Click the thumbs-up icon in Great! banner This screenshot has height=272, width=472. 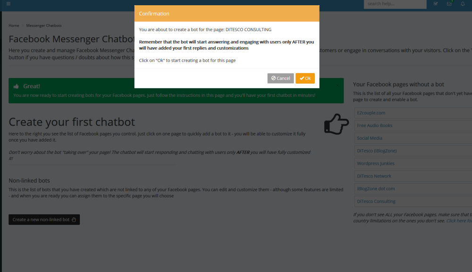tap(16, 86)
